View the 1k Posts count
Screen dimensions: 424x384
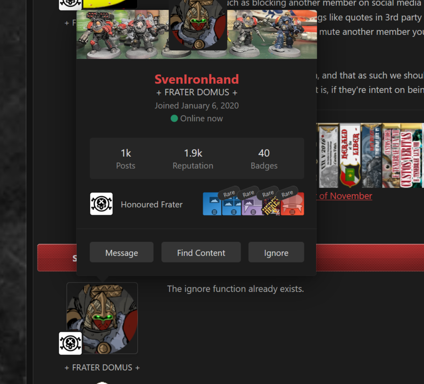pyautogui.click(x=126, y=159)
